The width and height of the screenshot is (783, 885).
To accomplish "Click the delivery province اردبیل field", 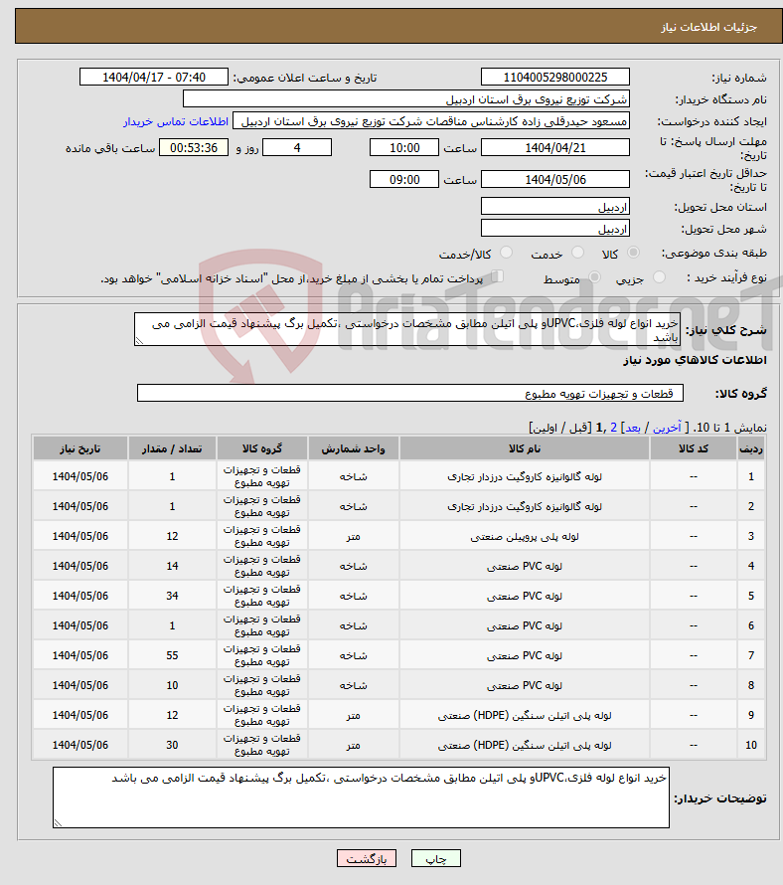I will tap(555, 207).
